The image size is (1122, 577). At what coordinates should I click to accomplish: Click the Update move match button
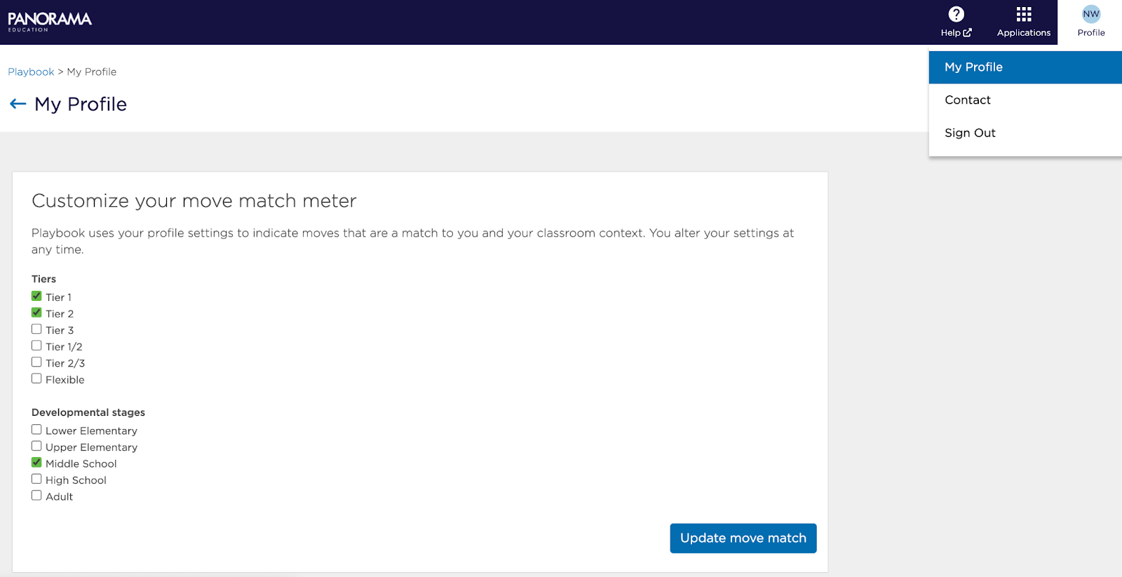(743, 538)
